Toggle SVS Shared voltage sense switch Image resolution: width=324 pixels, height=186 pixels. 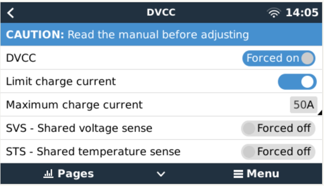pyautogui.click(x=278, y=128)
